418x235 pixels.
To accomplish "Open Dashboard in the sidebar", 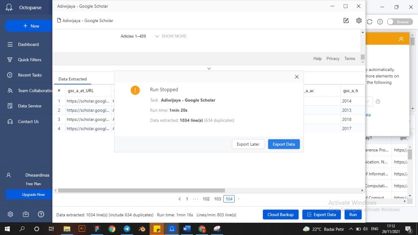I will click(28, 44).
